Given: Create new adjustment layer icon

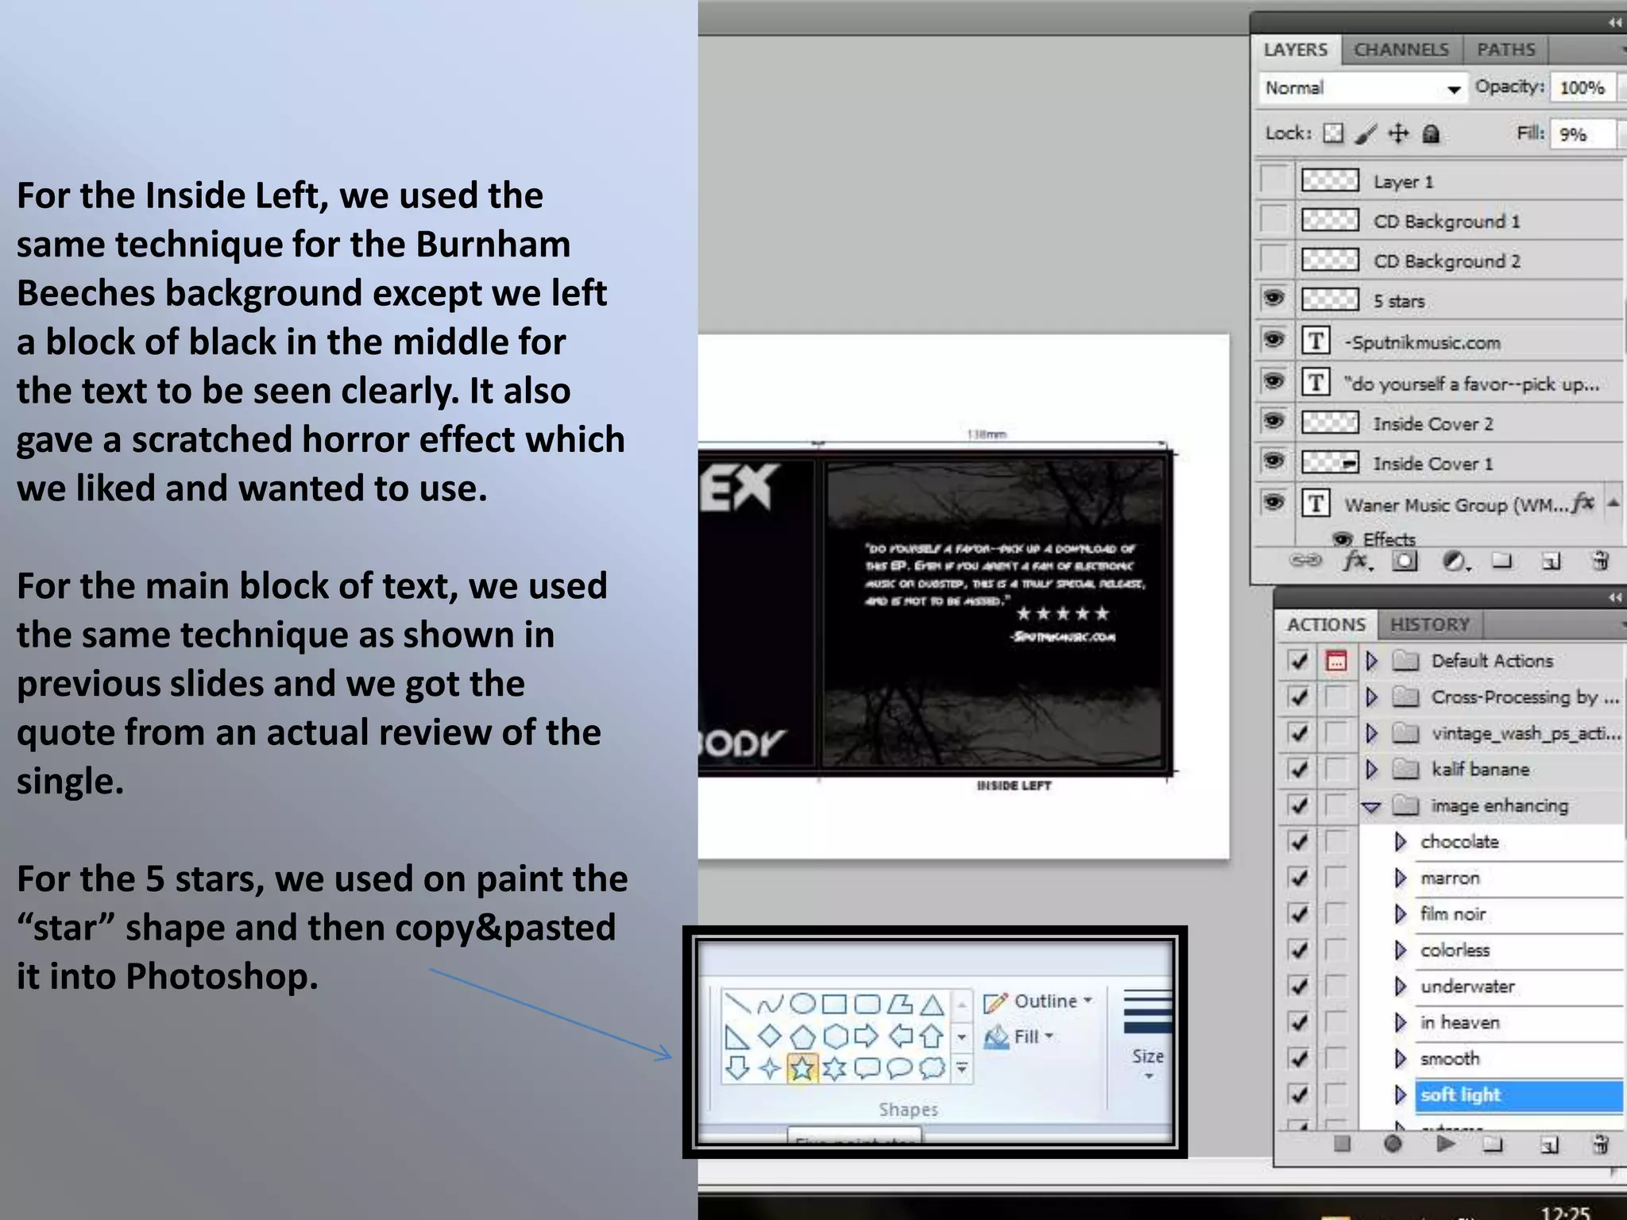Looking at the screenshot, I should [1455, 562].
